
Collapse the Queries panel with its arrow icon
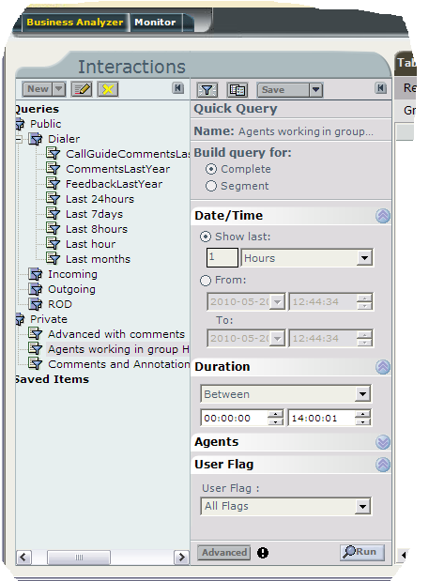[177, 88]
